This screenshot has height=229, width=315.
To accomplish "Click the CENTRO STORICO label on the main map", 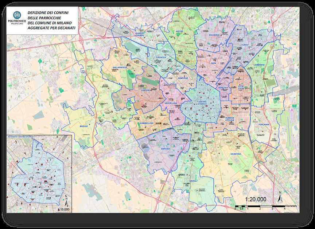I will (202, 103).
